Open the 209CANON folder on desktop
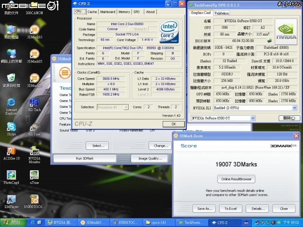Screen dimensions: 303x227 coord(35,8)
